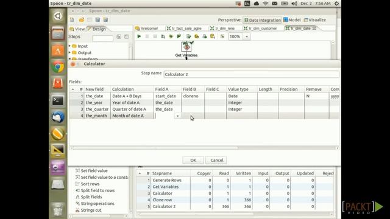390x219 pixels.
Task: Expand the Input steps folder
Action: coord(70,46)
